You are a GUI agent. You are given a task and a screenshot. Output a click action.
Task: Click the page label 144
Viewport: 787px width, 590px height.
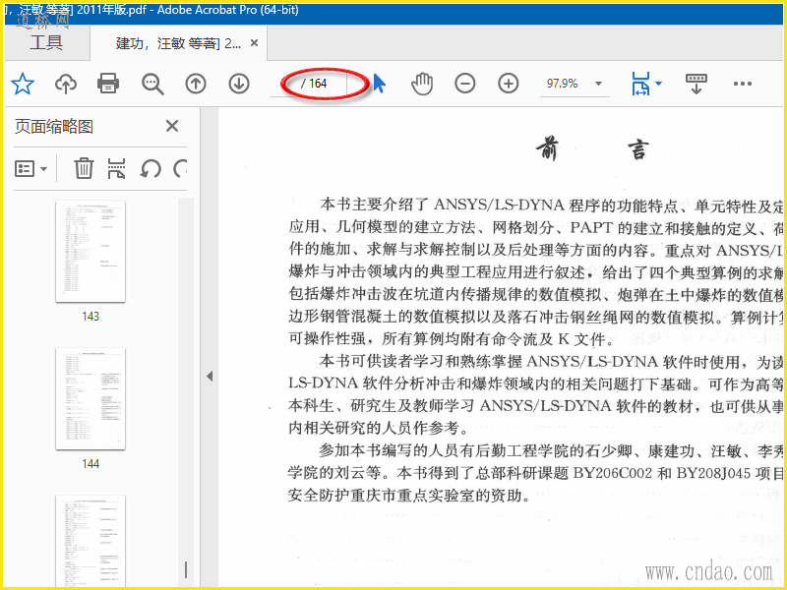91,464
